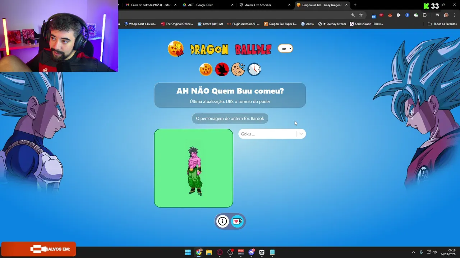Viewport: 460px width, 258px height.
Task: Click the Chrome icon in taskbar
Action: (198, 252)
